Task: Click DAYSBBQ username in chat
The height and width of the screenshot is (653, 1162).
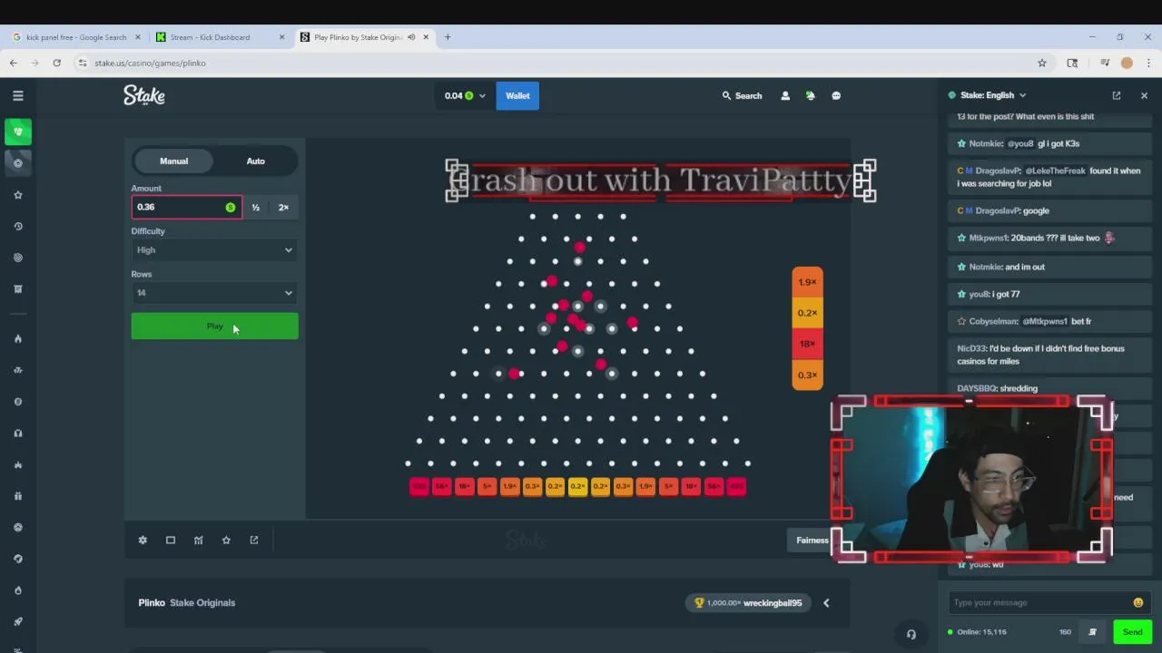Action: [x=977, y=388]
